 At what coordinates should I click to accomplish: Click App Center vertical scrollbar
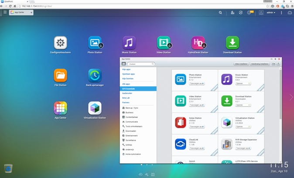[x=280, y=94]
